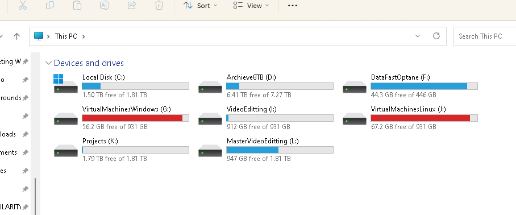
Task: Click the Copy icon in toolbar
Action: [x=49, y=5]
